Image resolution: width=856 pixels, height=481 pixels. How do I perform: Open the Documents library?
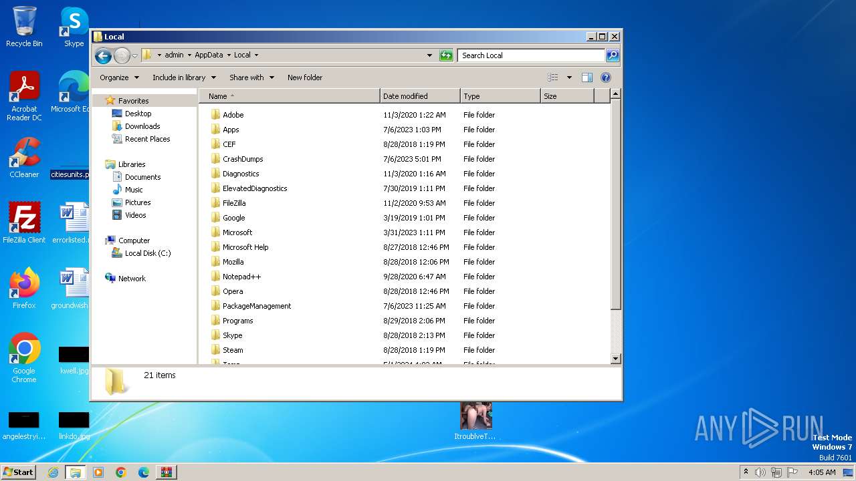click(x=142, y=177)
